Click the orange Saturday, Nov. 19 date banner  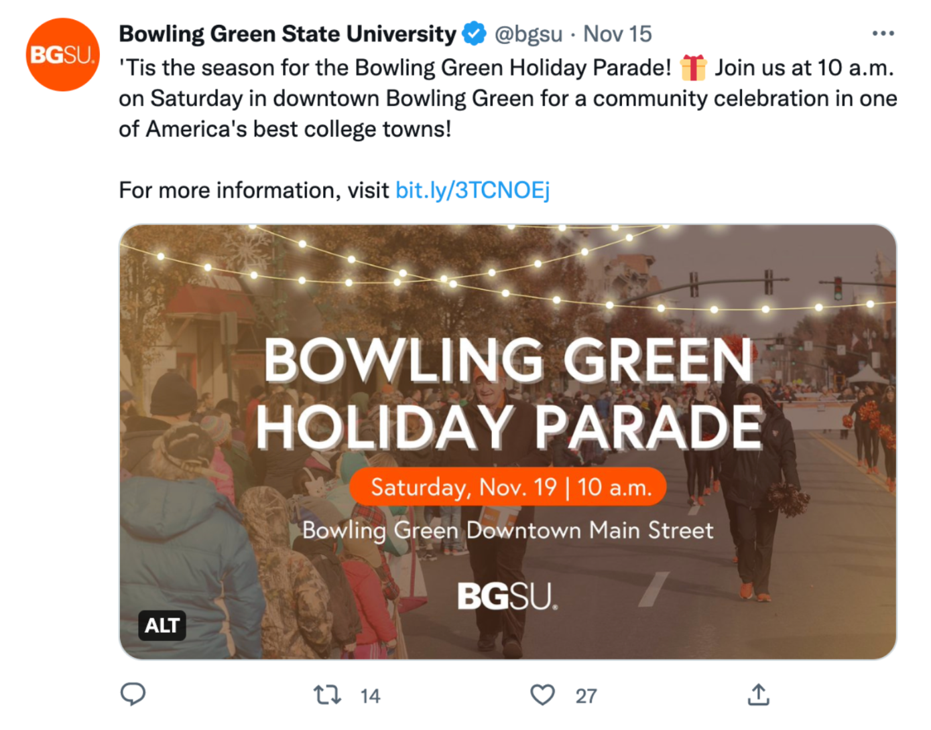pyautogui.click(x=508, y=487)
